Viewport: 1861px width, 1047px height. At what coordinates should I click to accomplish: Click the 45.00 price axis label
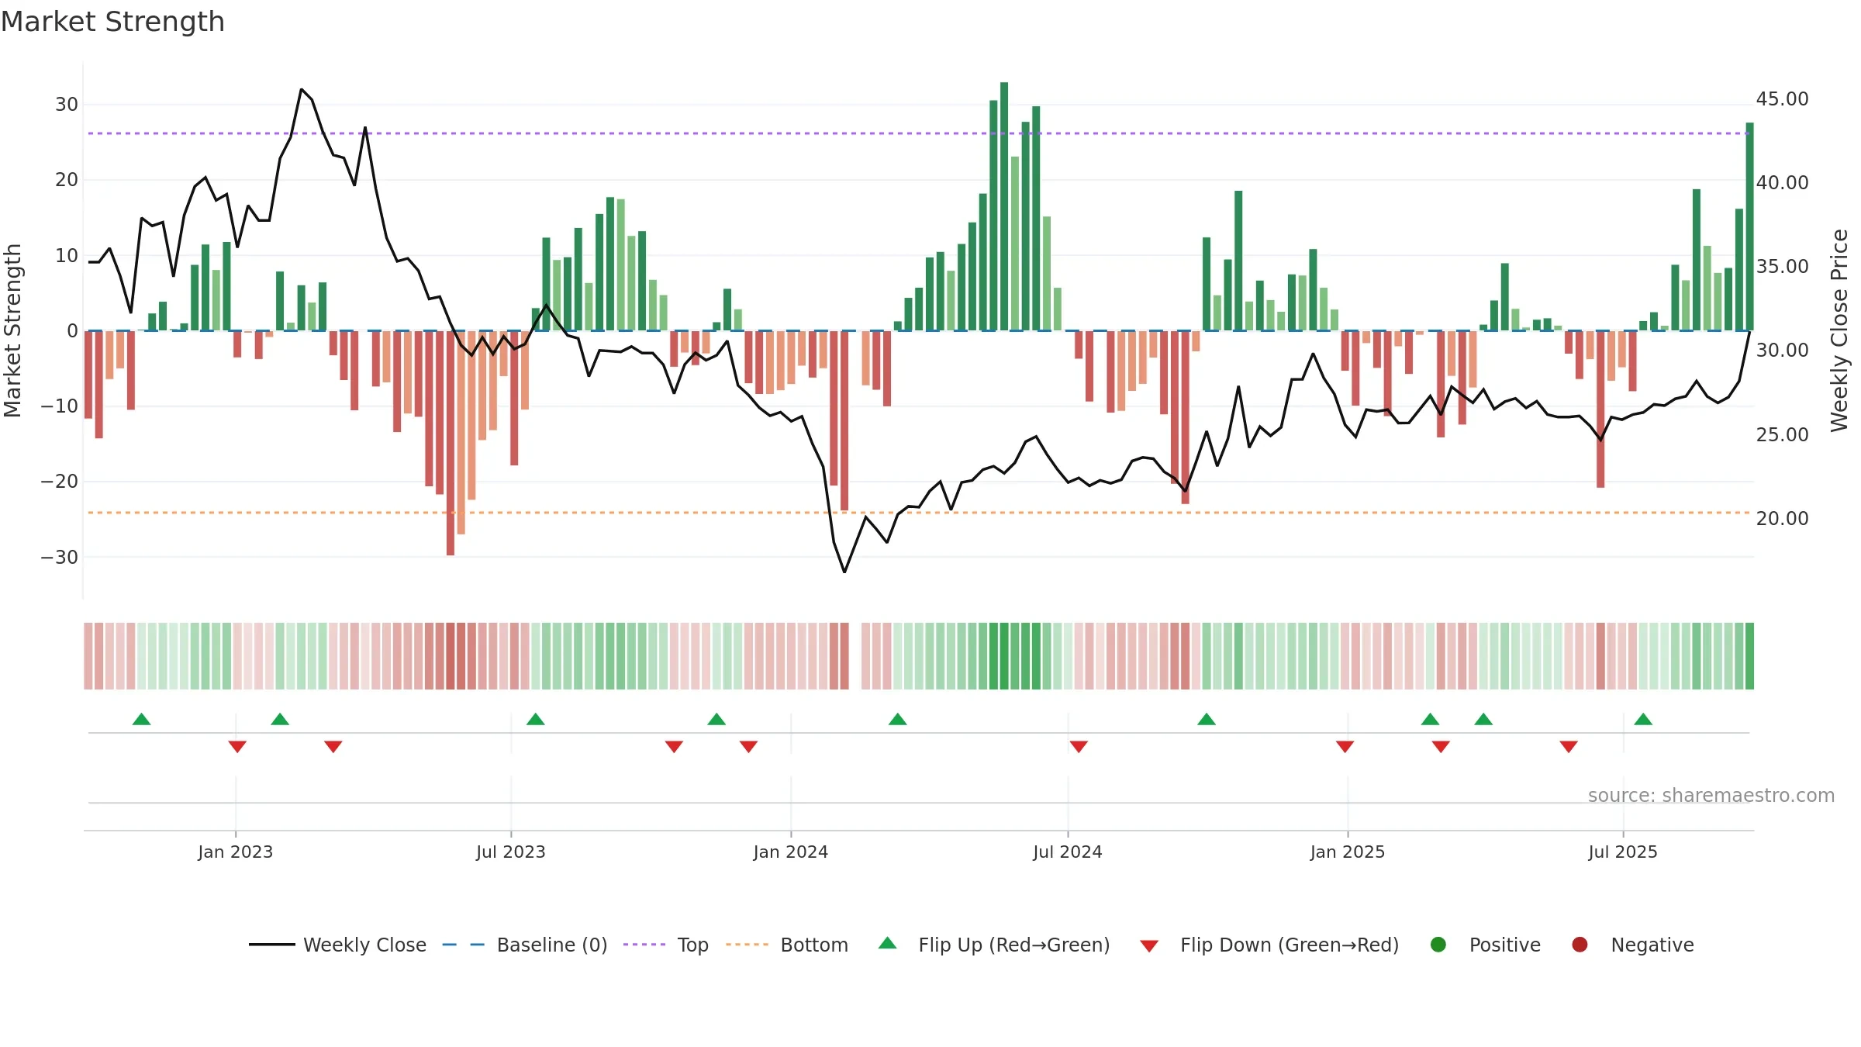(1782, 99)
